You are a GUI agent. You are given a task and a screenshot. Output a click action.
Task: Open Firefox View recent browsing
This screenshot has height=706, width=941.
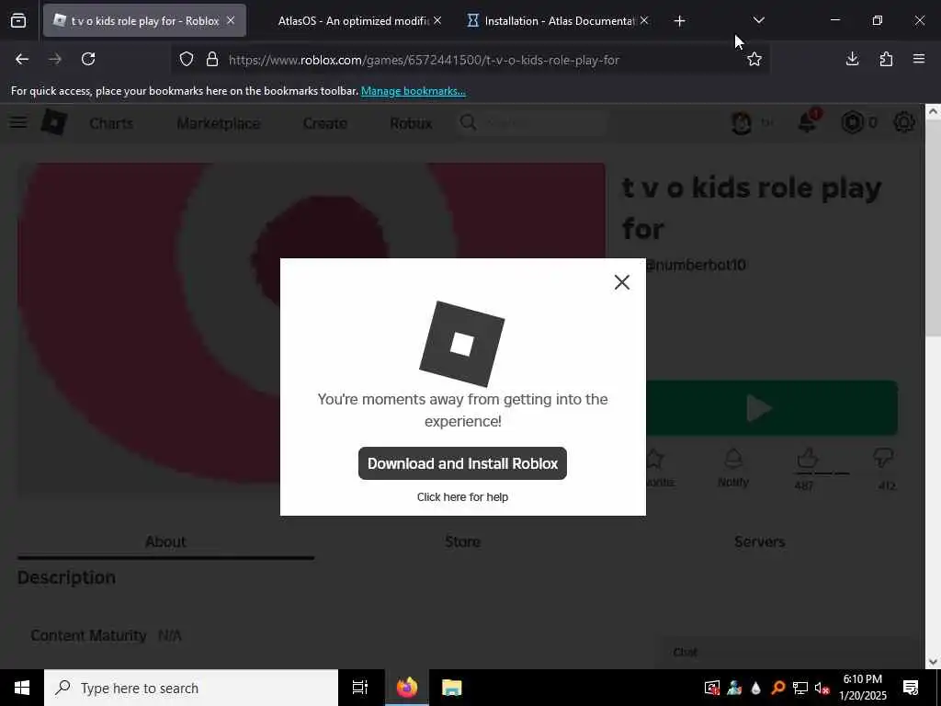point(18,21)
